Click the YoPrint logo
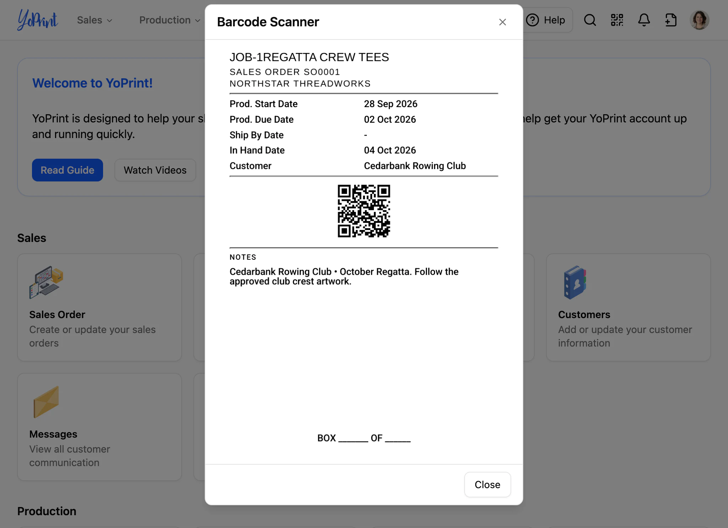Viewport: 728px width, 528px height. pyautogui.click(x=38, y=20)
